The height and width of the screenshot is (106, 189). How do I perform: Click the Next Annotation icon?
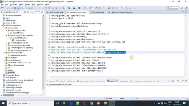pos(116,8)
